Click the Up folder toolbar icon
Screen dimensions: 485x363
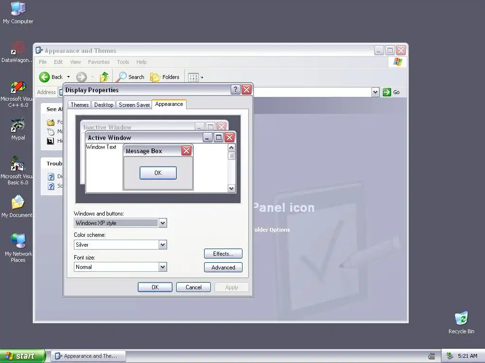pos(104,77)
